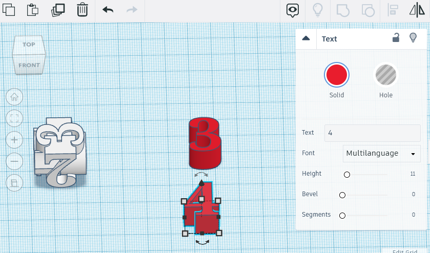Screen dimensions: 430x253
Task: Click bottom-right corner resize handle of the 4
Action: (219, 233)
